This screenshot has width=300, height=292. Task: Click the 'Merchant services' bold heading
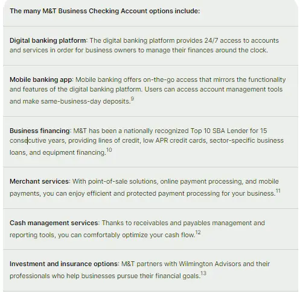39,181
